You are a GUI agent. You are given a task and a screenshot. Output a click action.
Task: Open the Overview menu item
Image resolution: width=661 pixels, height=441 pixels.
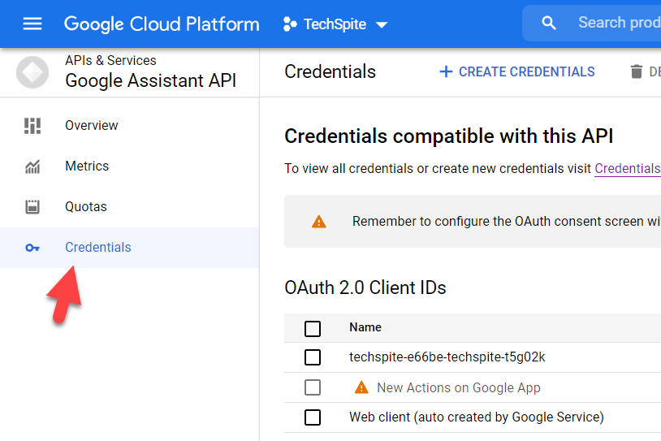[x=91, y=125]
